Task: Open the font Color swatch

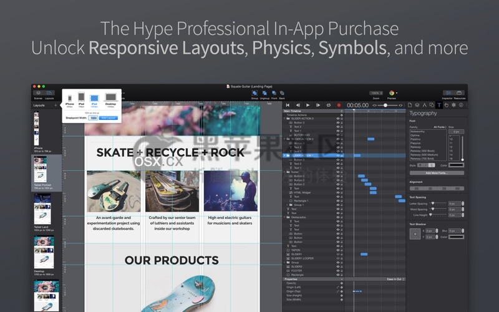Action: 456,165
